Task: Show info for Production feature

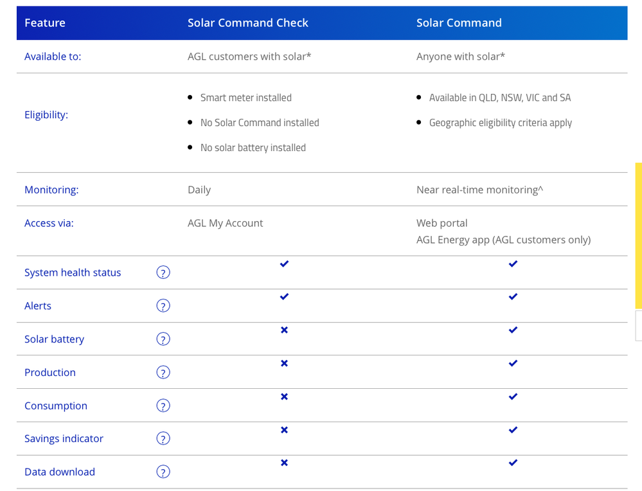Action: pyautogui.click(x=163, y=373)
